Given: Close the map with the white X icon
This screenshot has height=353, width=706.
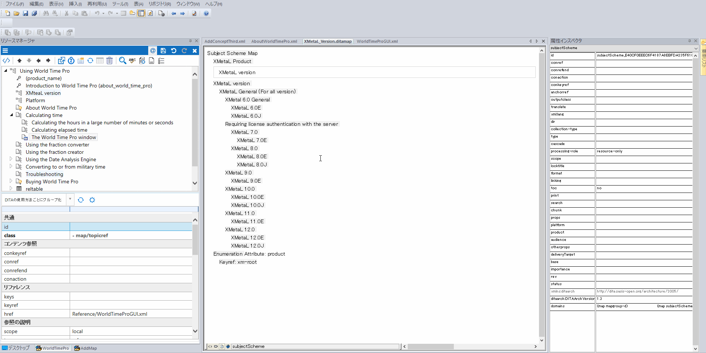Looking at the screenshot, I should tap(195, 51).
